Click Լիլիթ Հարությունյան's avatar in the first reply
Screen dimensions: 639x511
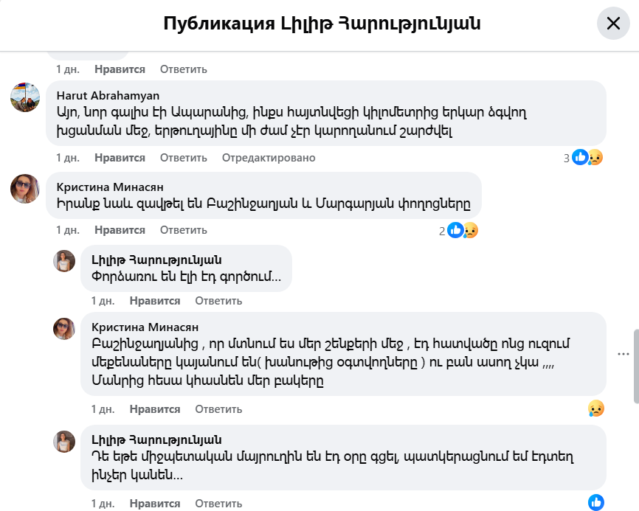[x=64, y=261]
